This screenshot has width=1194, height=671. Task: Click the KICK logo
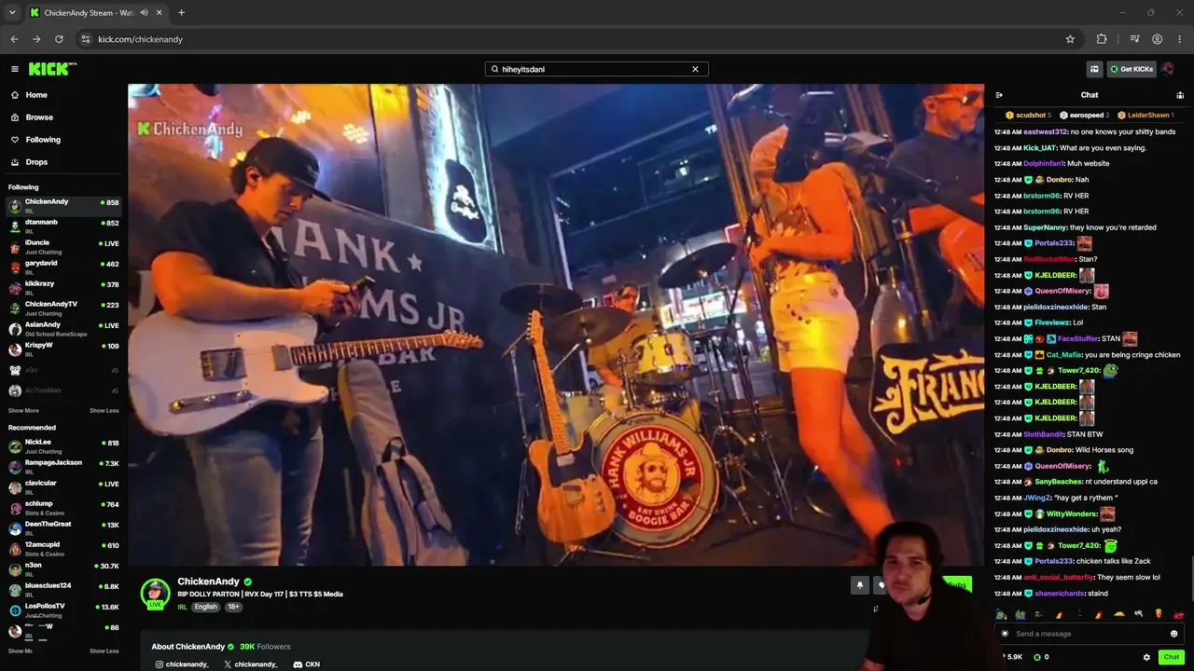tap(52, 69)
